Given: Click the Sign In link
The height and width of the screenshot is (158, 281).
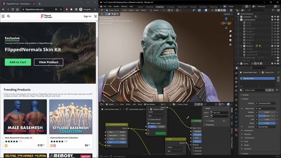Looking at the screenshot, I should [87, 16].
